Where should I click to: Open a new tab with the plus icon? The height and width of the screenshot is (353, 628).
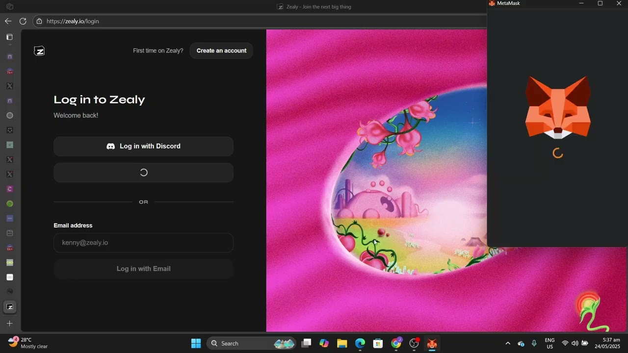coord(9,324)
